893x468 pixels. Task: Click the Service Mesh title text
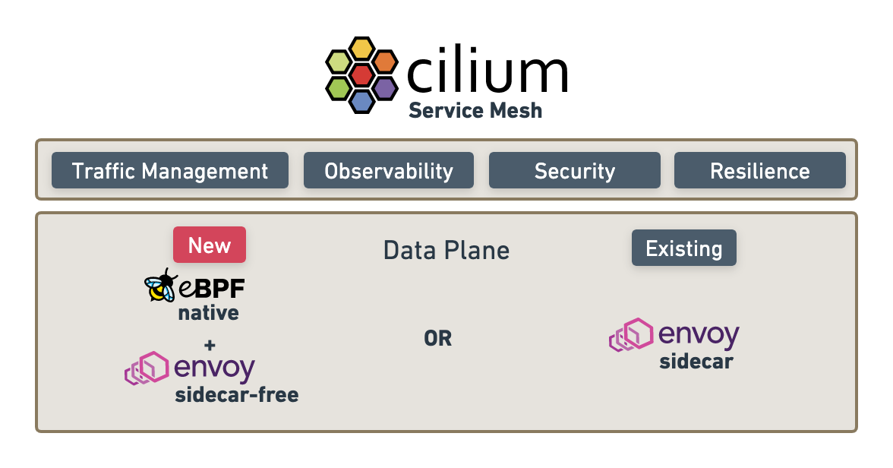[475, 111]
